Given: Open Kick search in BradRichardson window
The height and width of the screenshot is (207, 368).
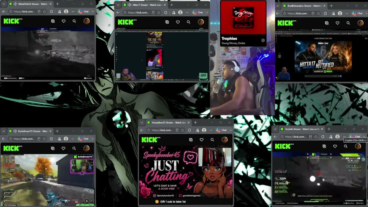Looking at the screenshot, I should click(x=348, y=23).
